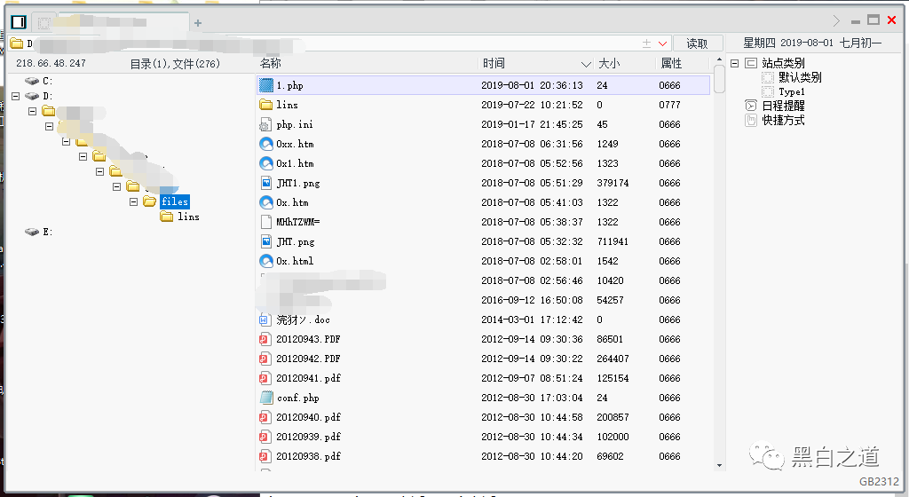The width and height of the screenshot is (909, 497).
Task: Open the 日程提醒 schedule reminder icon
Action: pos(751,106)
